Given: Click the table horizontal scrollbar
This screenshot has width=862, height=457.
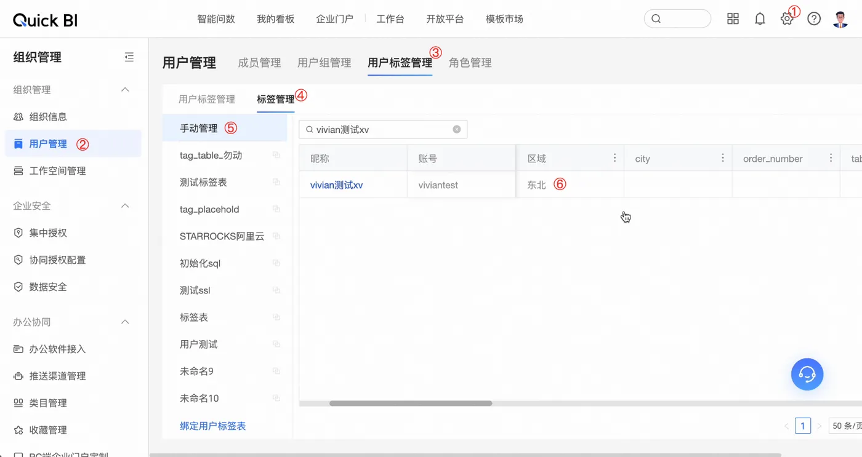Looking at the screenshot, I should pos(411,403).
